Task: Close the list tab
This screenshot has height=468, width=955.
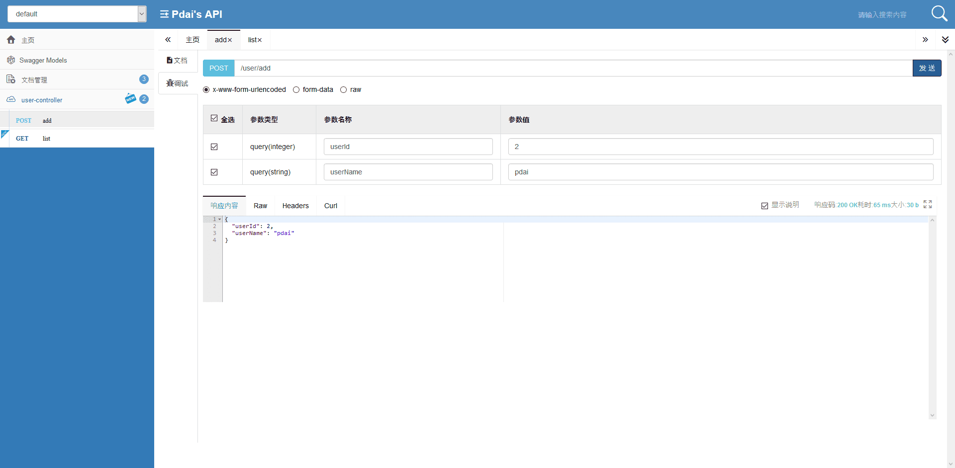Action: [260, 40]
